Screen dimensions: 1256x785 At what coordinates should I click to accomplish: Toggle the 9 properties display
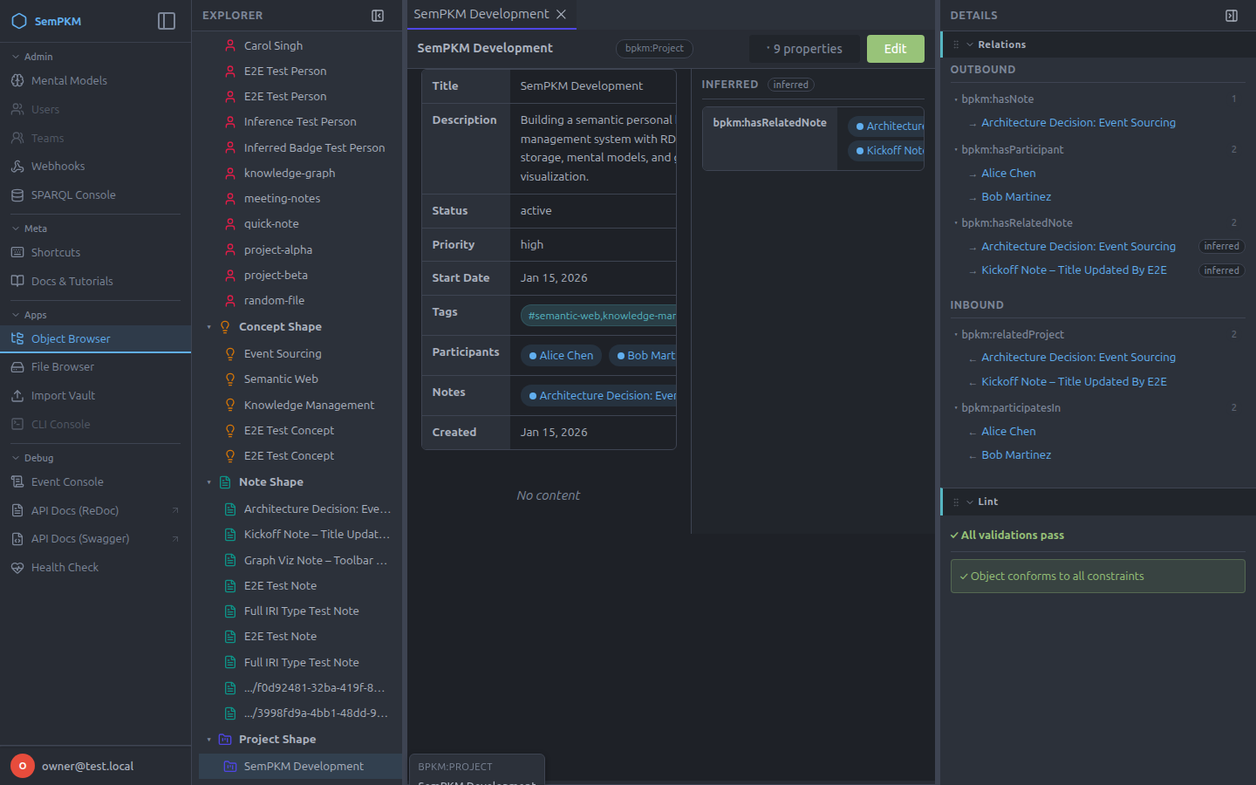[x=804, y=49]
